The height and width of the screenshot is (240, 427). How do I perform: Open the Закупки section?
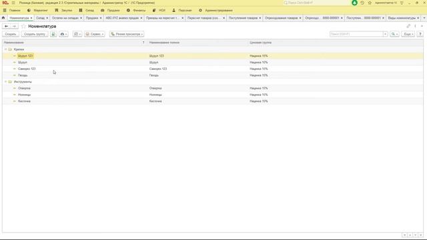[63, 11]
